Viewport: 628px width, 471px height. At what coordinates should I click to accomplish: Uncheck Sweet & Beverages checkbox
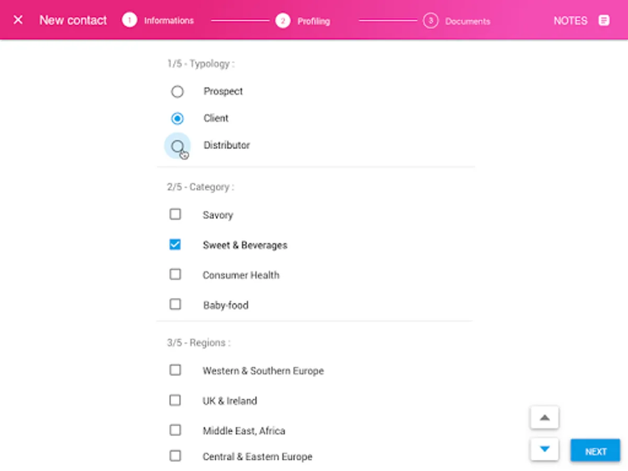[x=175, y=244]
